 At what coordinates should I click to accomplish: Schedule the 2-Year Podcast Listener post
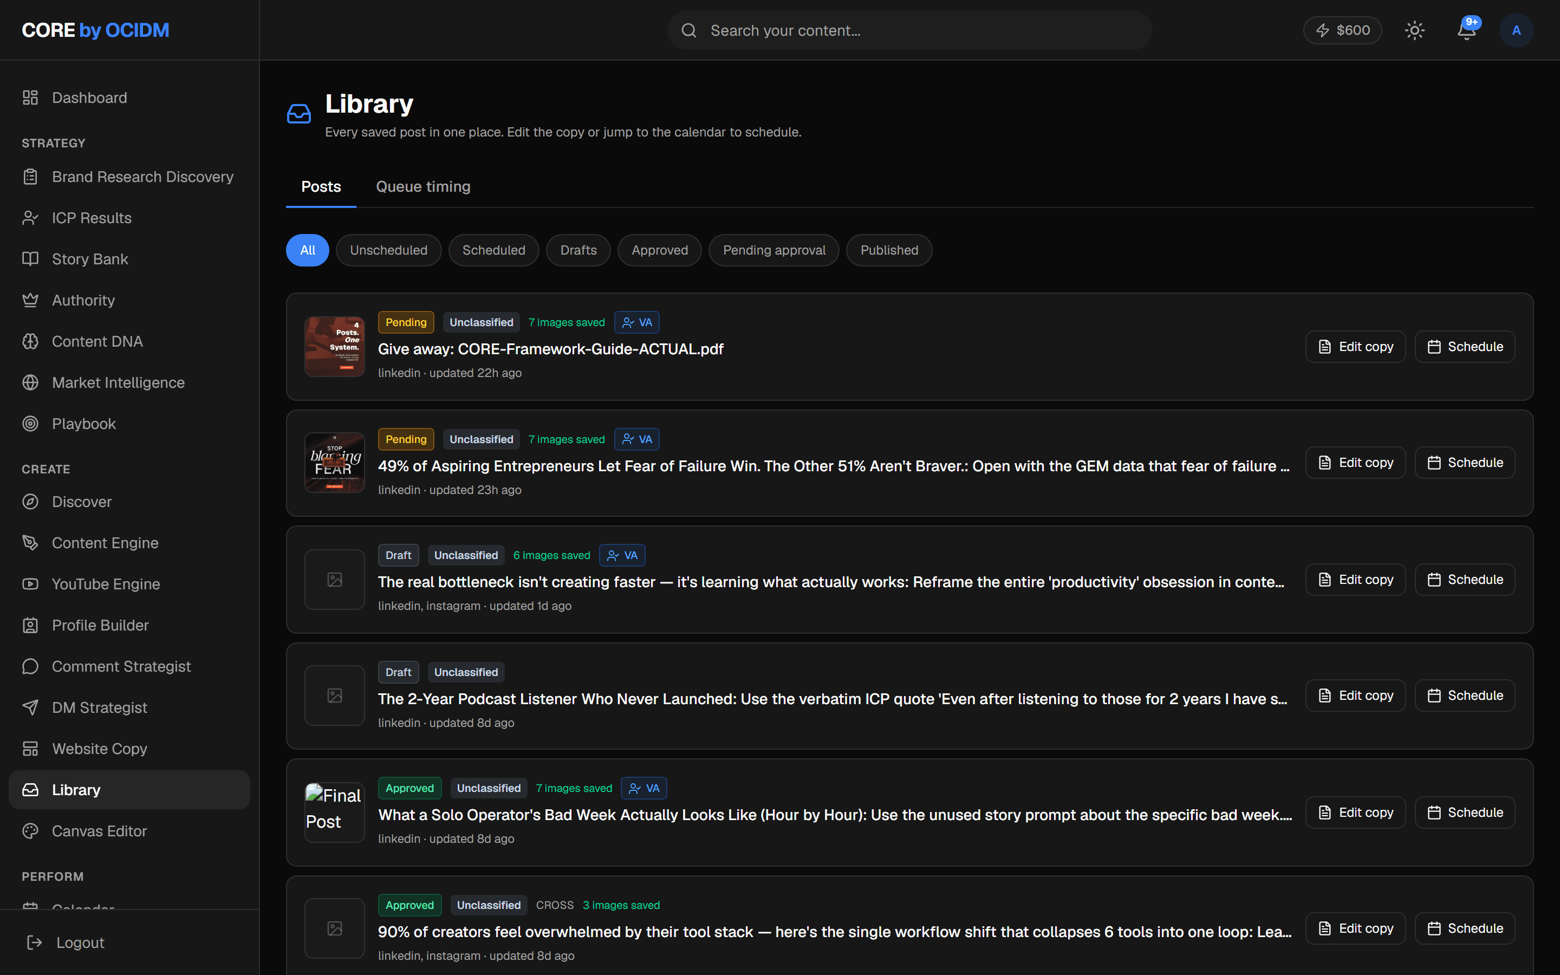coord(1465,696)
